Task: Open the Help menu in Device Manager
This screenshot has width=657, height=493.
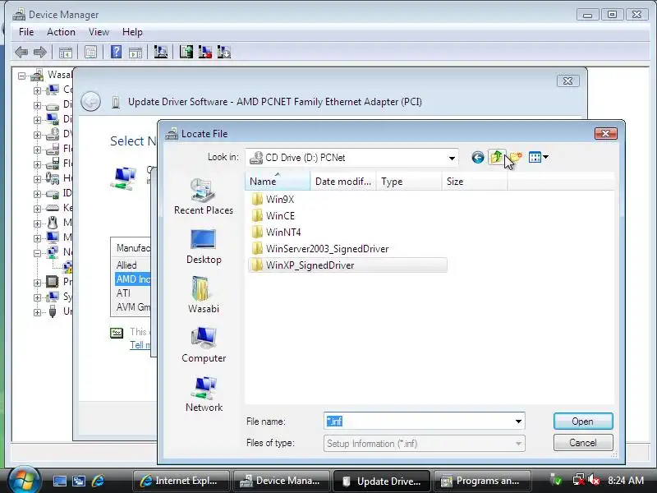Action: point(132,32)
